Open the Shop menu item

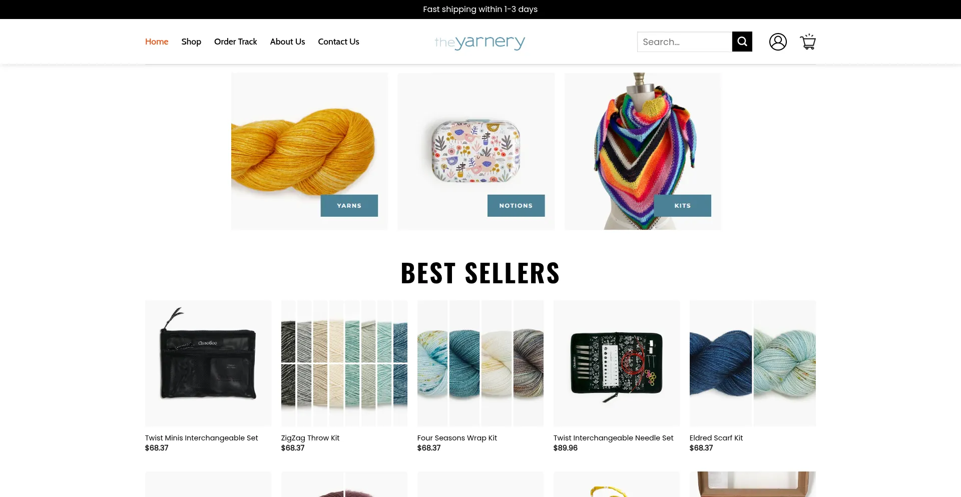point(191,42)
